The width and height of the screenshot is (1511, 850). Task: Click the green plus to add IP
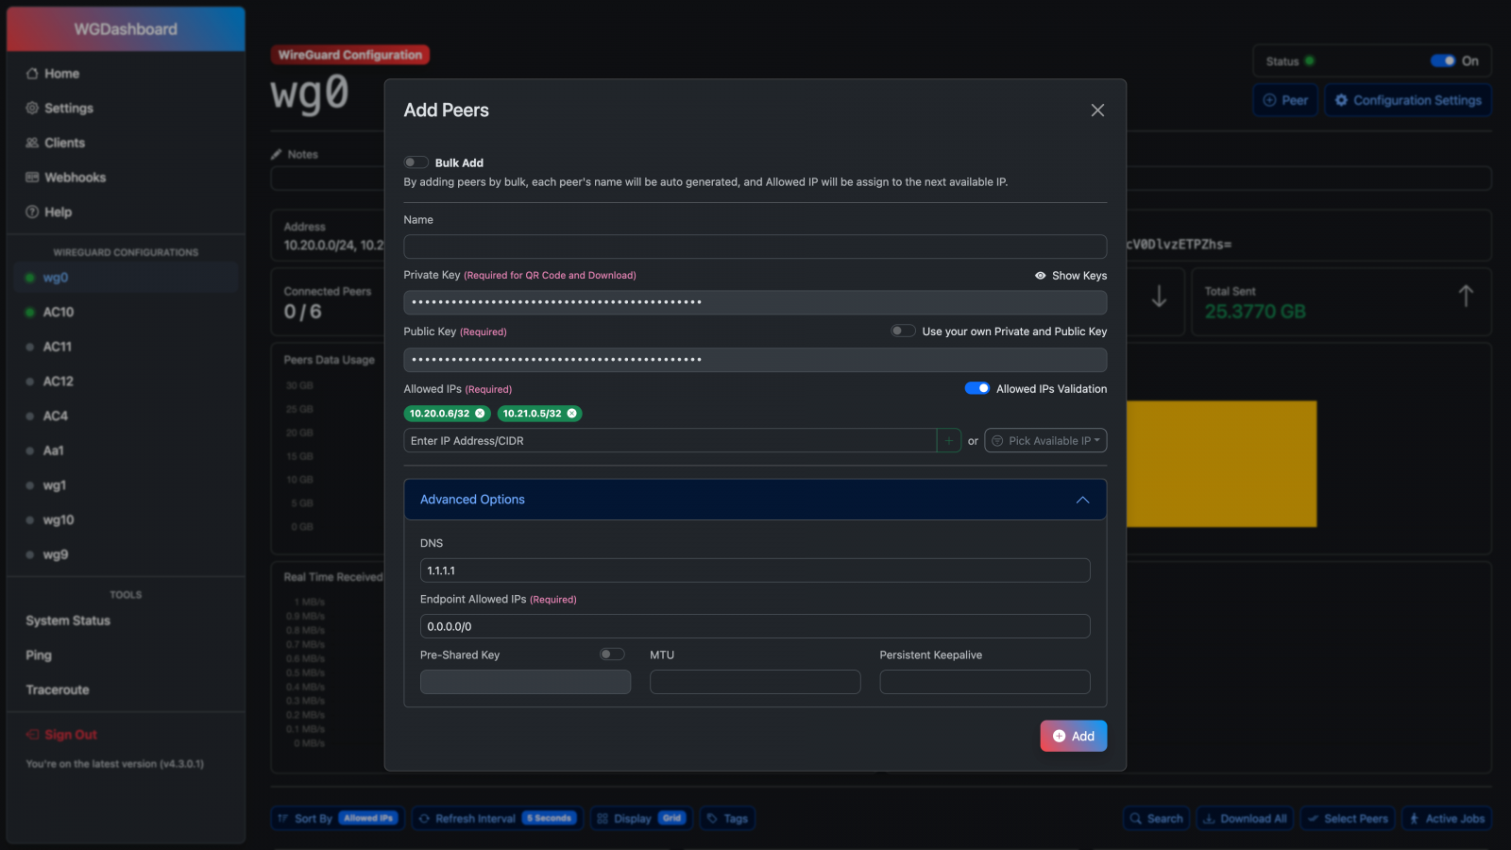(x=948, y=441)
